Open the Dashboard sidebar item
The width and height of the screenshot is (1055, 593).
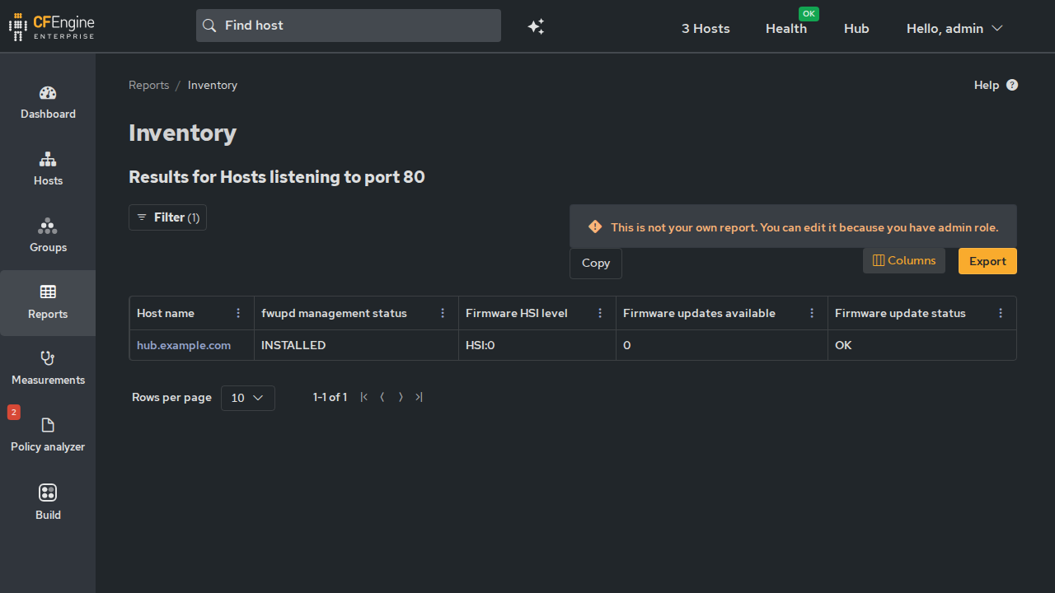tap(48, 103)
